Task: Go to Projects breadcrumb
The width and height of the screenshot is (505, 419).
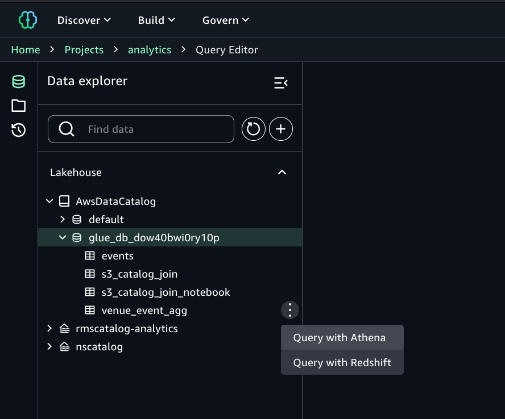Action: (84, 50)
